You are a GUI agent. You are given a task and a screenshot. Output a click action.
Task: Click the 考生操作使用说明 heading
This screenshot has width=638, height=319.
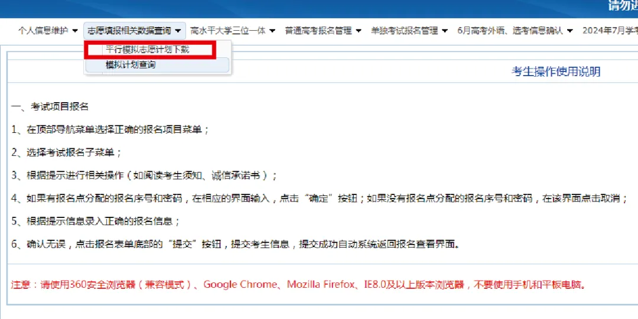pyautogui.click(x=555, y=71)
